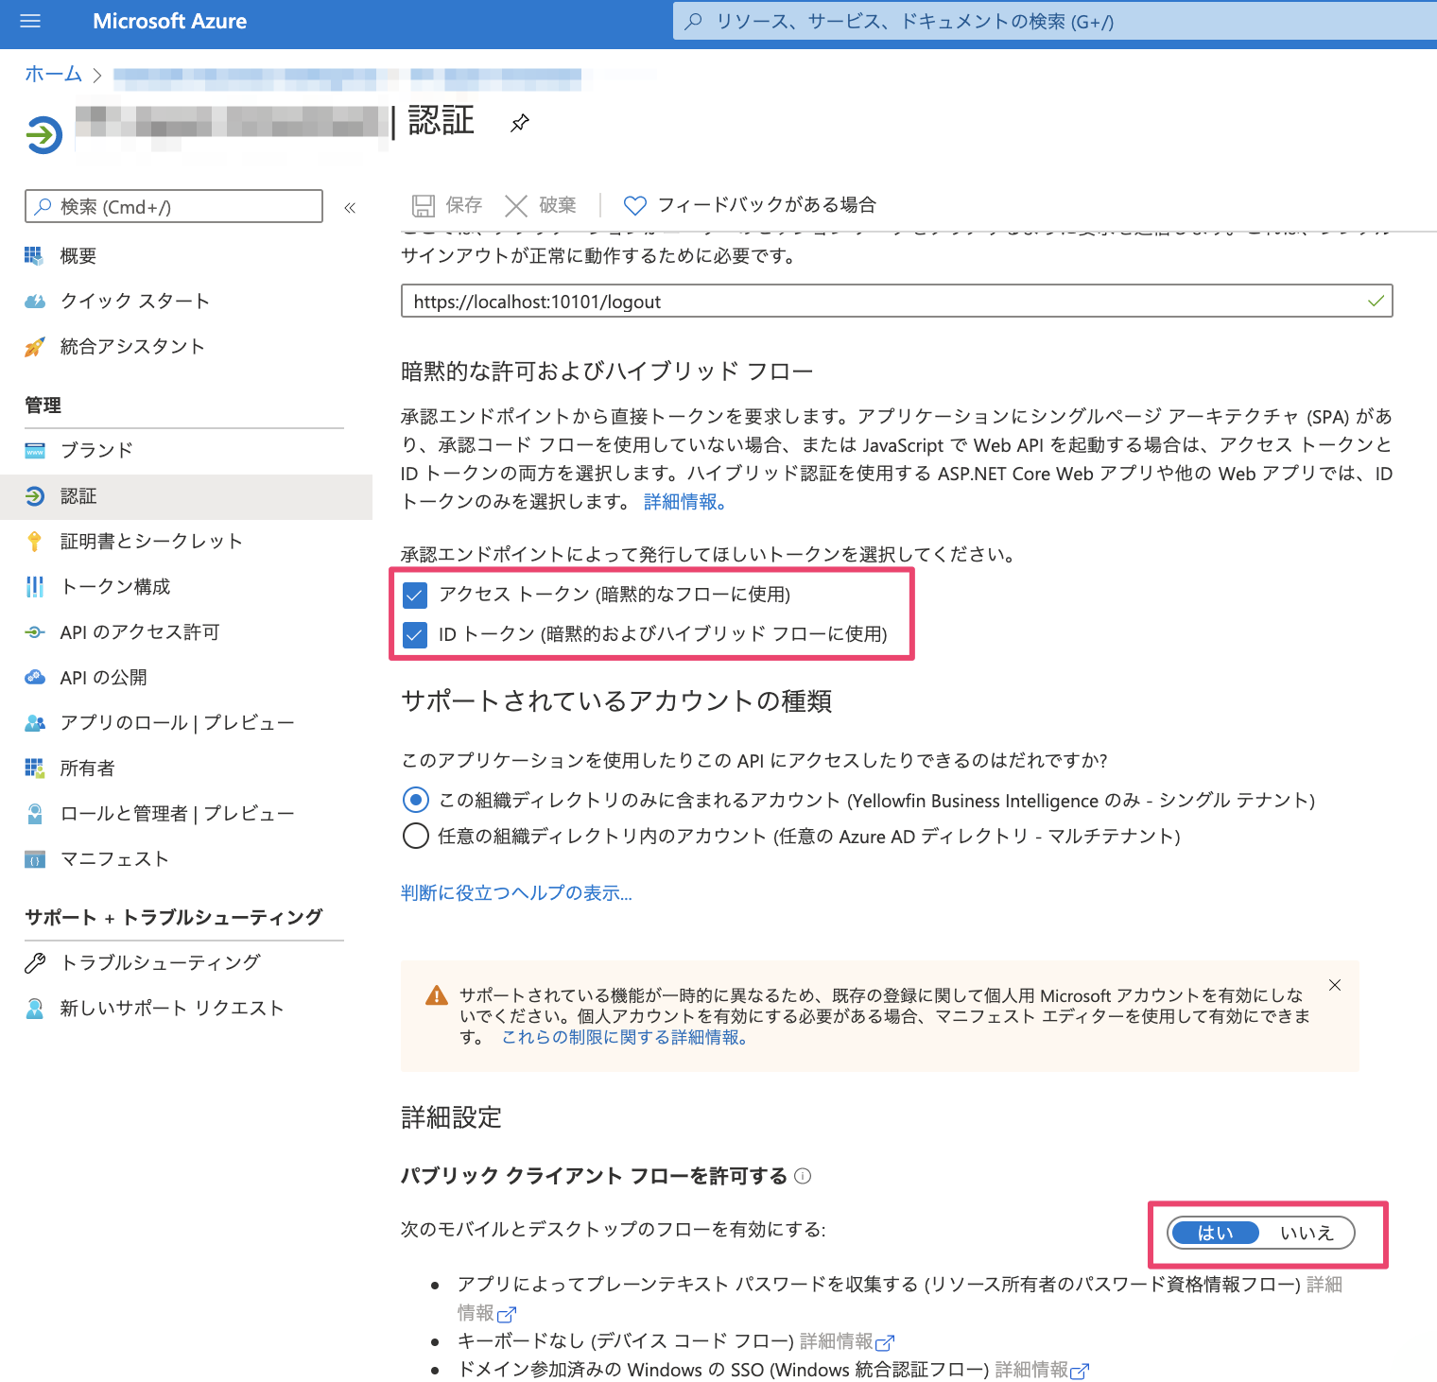Uncheck ID トークン checkbox
The height and width of the screenshot is (1382, 1437).
click(415, 634)
